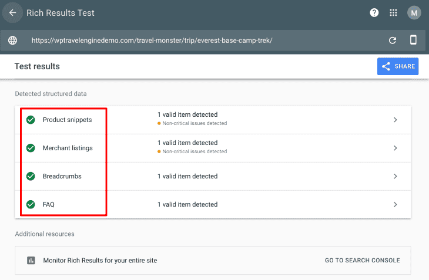The height and width of the screenshot is (280, 429).
Task: Click the Rich Results Test title
Action: (x=60, y=13)
